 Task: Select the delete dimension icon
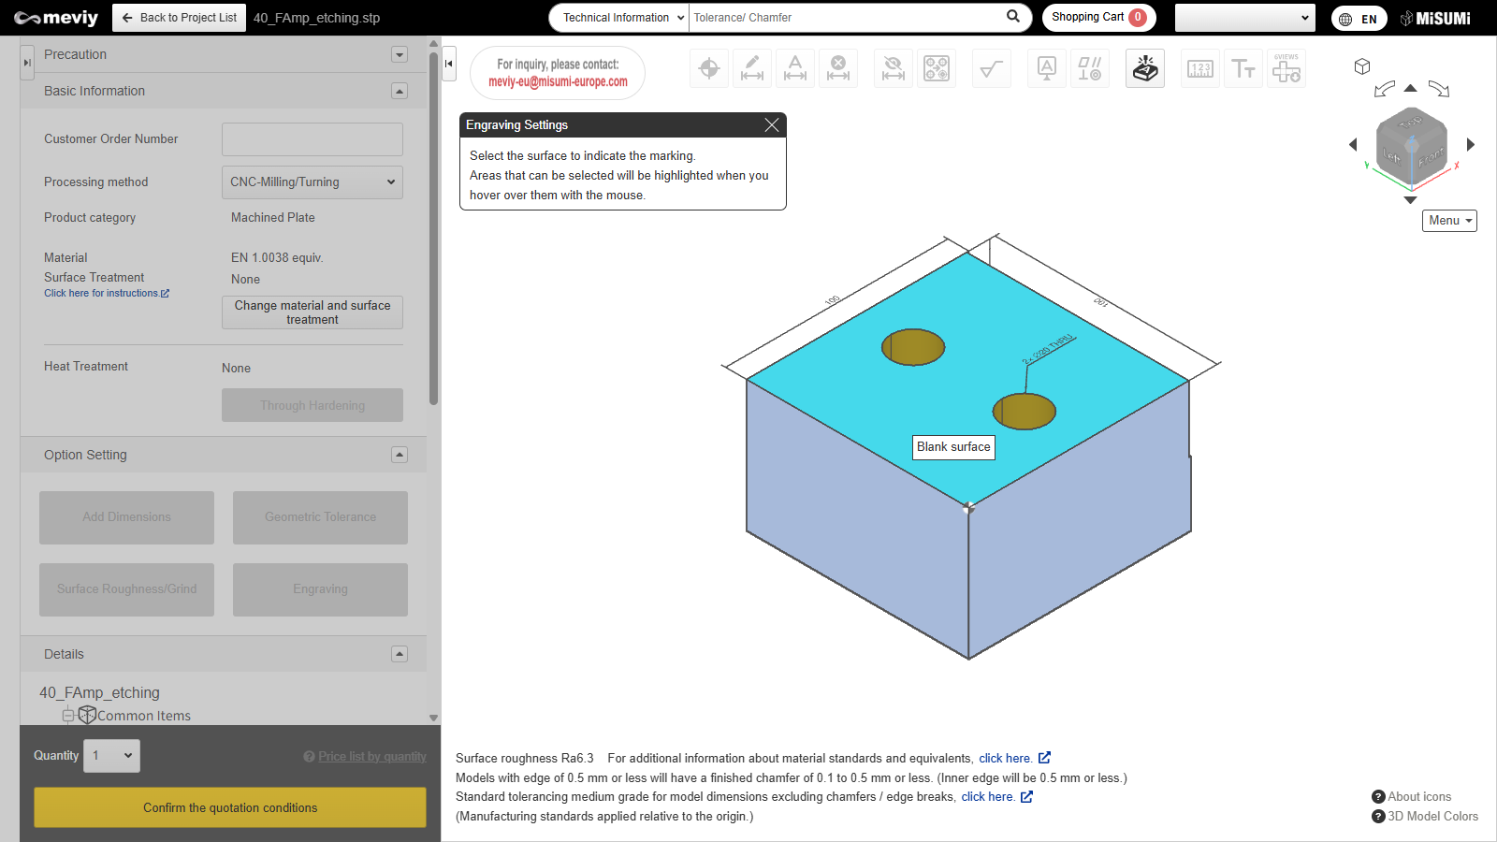tap(838, 68)
